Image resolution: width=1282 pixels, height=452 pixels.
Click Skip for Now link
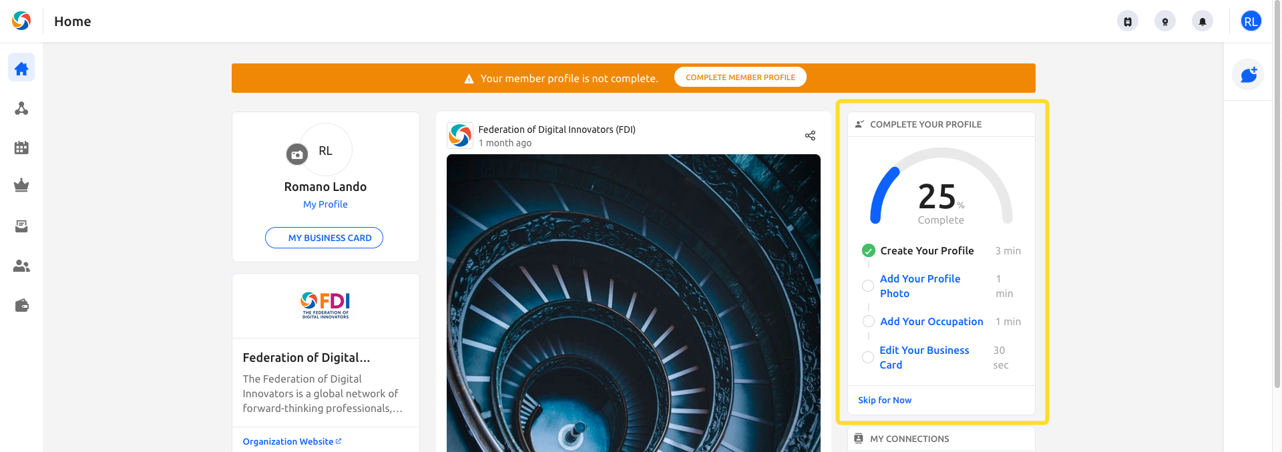tap(885, 400)
